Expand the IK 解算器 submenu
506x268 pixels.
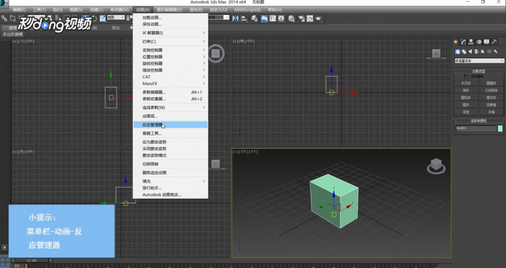click(x=171, y=33)
